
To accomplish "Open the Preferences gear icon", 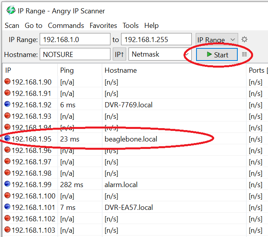I will [244, 39].
